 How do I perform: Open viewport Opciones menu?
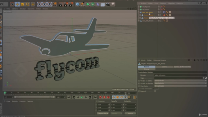coord(31,9)
